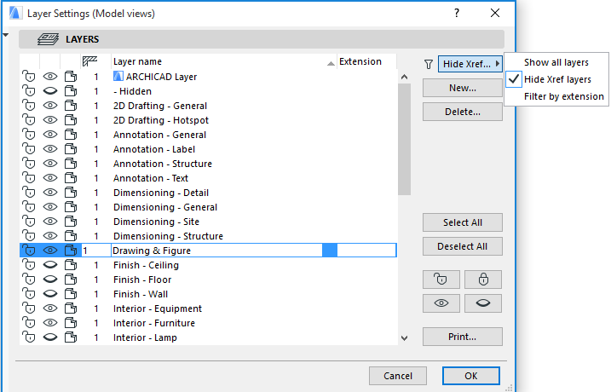The height and width of the screenshot is (392, 611).
Task: Click the lock selected layers button
Action: click(x=482, y=280)
